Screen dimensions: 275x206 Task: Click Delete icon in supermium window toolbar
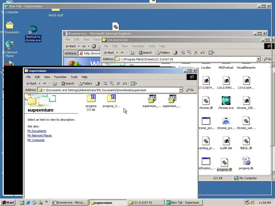[x=118, y=83]
